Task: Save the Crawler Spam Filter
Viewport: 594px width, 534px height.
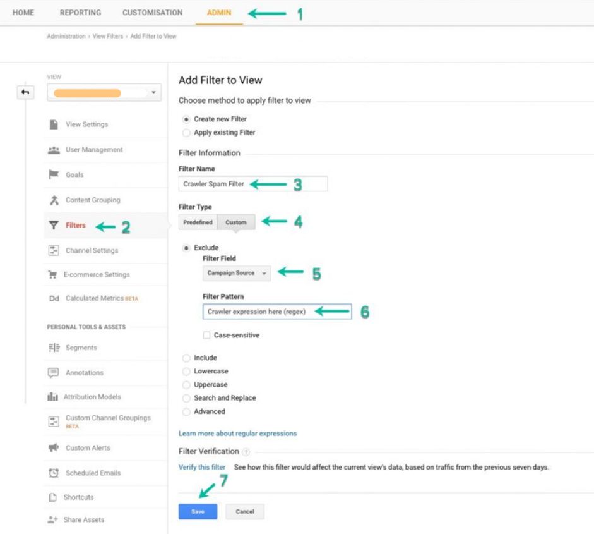Action: pyautogui.click(x=198, y=511)
